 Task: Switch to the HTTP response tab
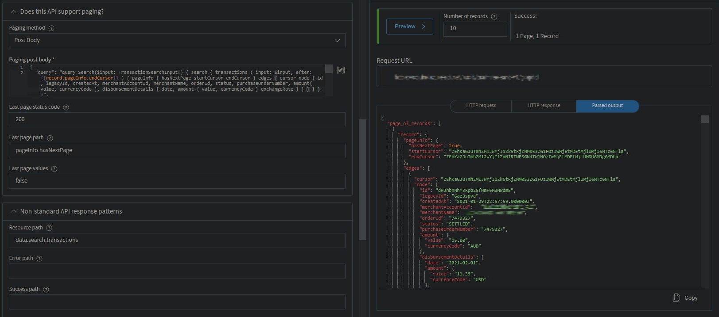click(x=544, y=106)
